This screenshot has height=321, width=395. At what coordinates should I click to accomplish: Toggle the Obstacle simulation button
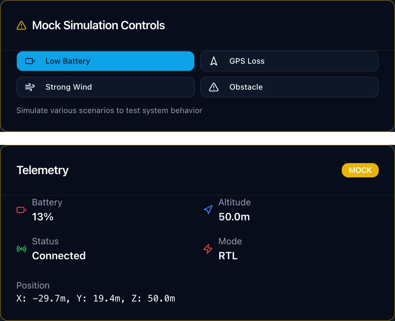click(289, 87)
